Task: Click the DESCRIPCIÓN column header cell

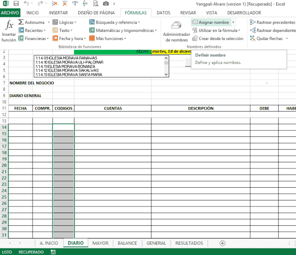Action: point(201,108)
